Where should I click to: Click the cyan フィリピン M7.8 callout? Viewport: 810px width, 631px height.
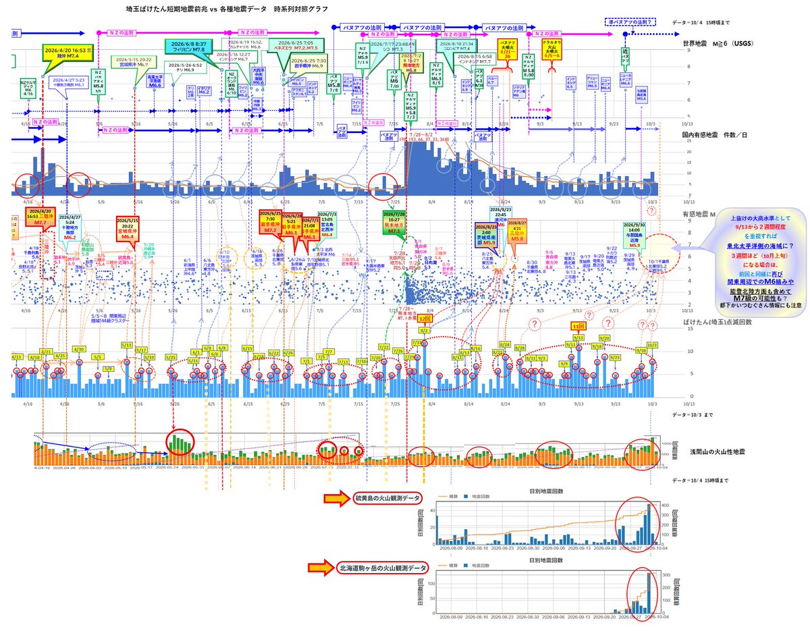coord(190,47)
